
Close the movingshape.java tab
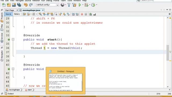click(x=43, y=10)
